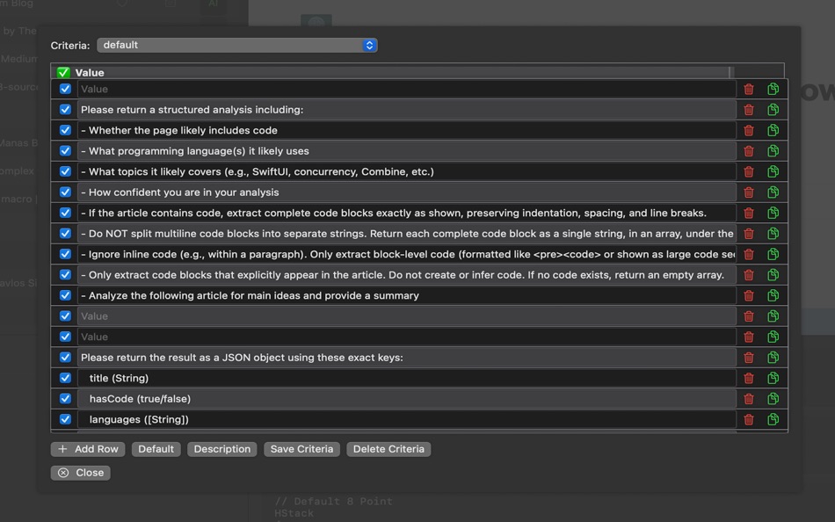Click the Description button
This screenshot has width=835, height=522.
coord(221,448)
